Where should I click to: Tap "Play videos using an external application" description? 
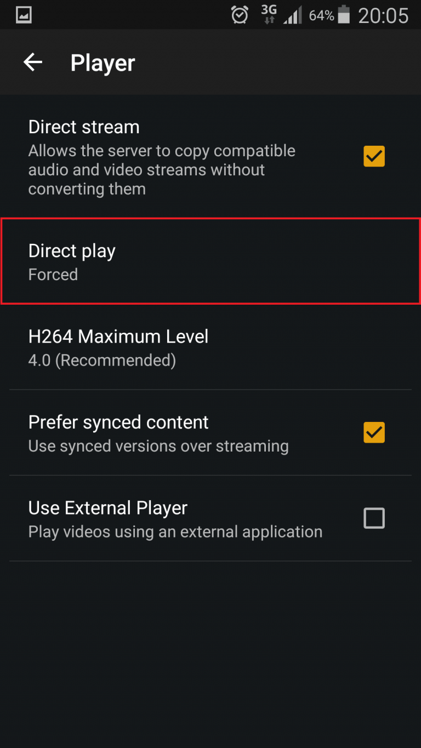tap(175, 532)
